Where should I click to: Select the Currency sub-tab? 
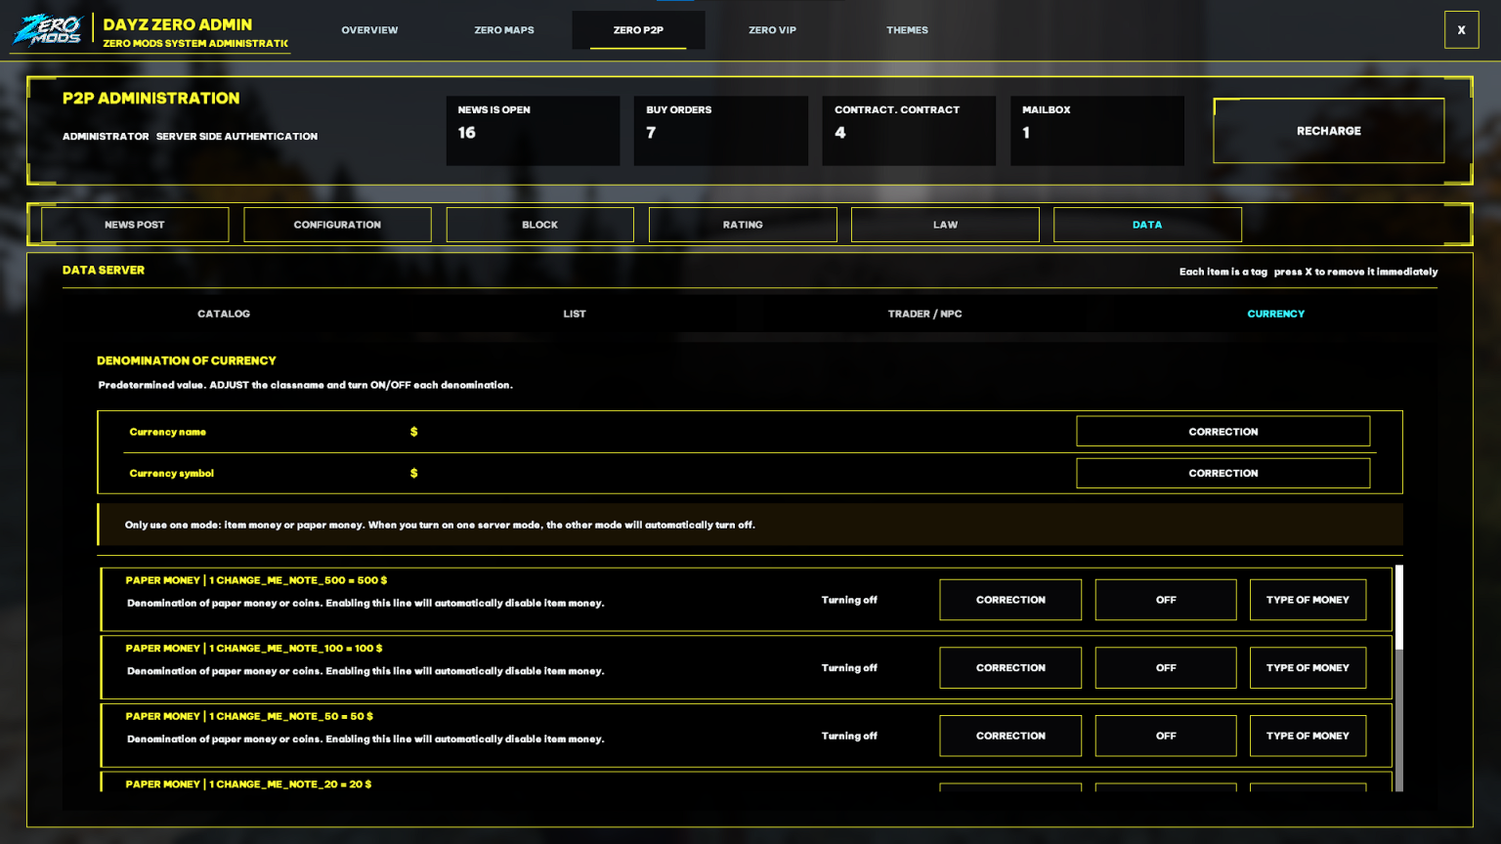click(1275, 314)
